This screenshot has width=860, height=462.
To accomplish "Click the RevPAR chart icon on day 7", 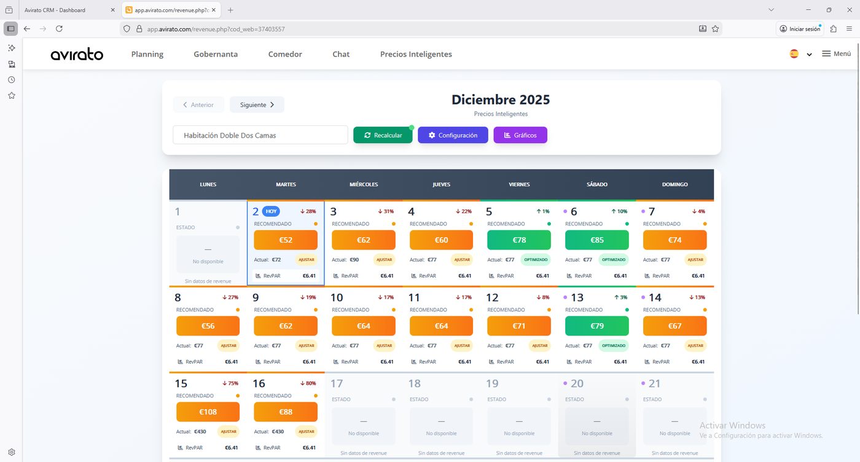I will 647,276.
